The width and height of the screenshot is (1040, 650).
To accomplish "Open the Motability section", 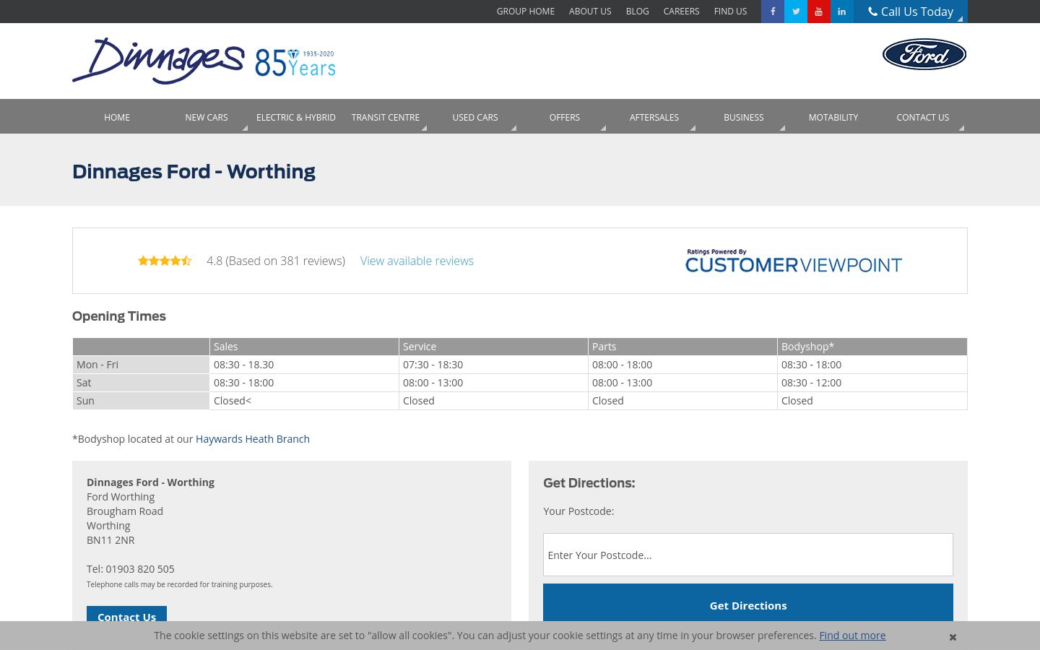I will tap(833, 117).
